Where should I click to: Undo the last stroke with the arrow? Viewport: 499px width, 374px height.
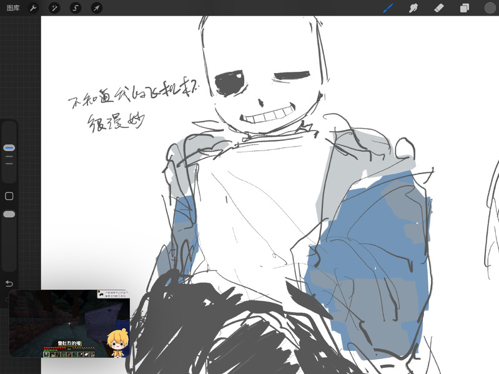pyautogui.click(x=9, y=283)
